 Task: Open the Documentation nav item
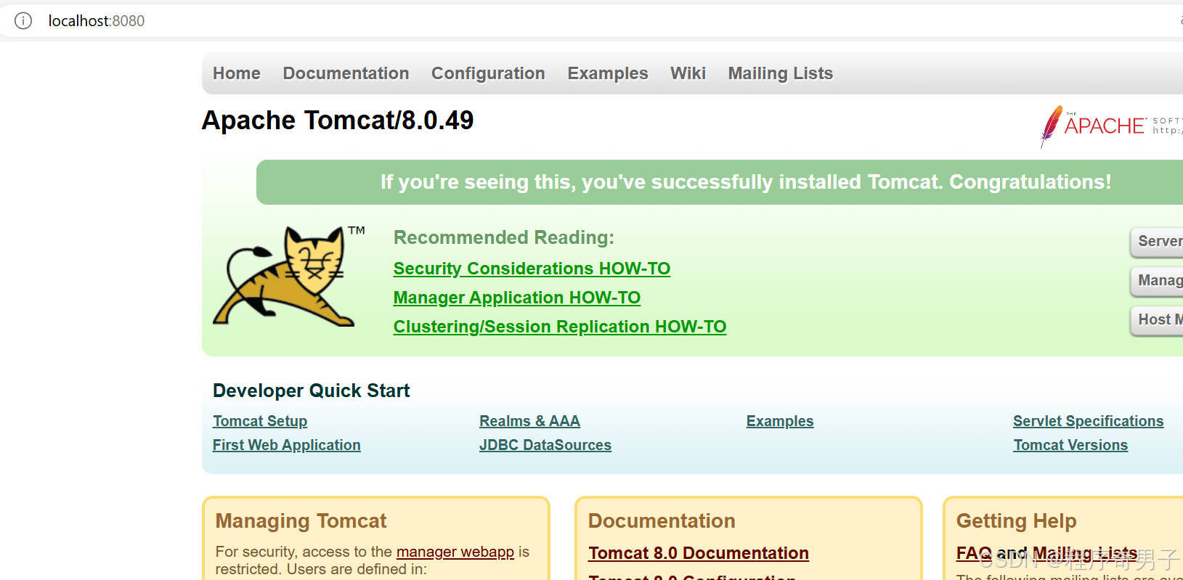[x=346, y=73]
